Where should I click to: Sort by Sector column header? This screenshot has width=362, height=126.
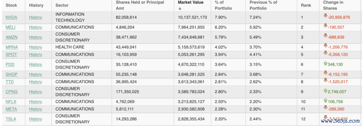(x=62, y=5)
